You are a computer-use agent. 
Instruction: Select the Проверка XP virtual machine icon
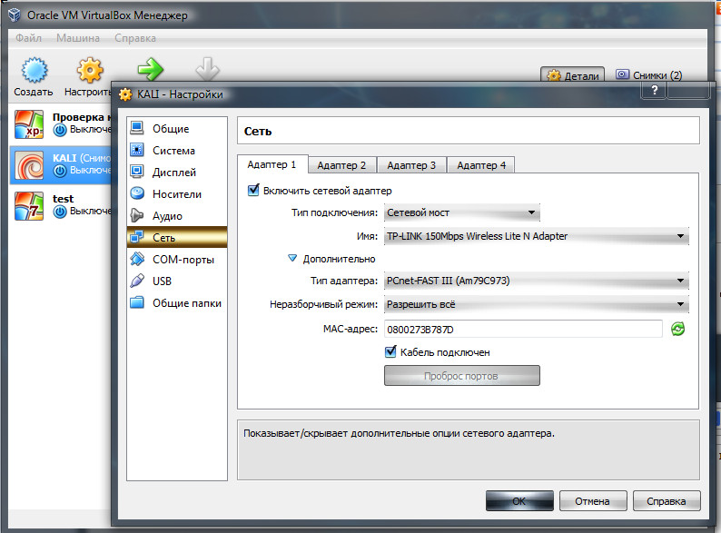point(29,124)
